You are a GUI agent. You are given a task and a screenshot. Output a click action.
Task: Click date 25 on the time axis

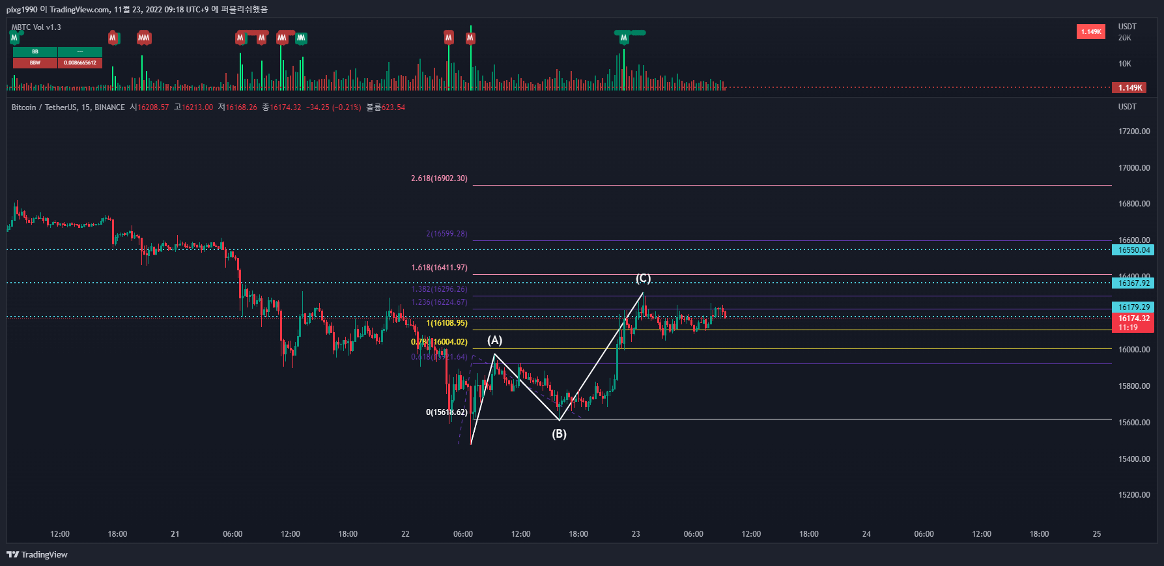1097,534
